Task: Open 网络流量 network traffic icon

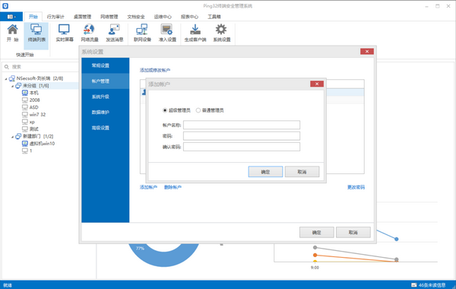Action: pos(89,30)
